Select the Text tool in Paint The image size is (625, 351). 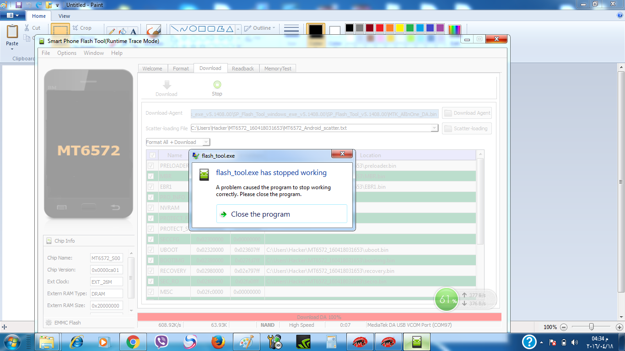point(134,32)
